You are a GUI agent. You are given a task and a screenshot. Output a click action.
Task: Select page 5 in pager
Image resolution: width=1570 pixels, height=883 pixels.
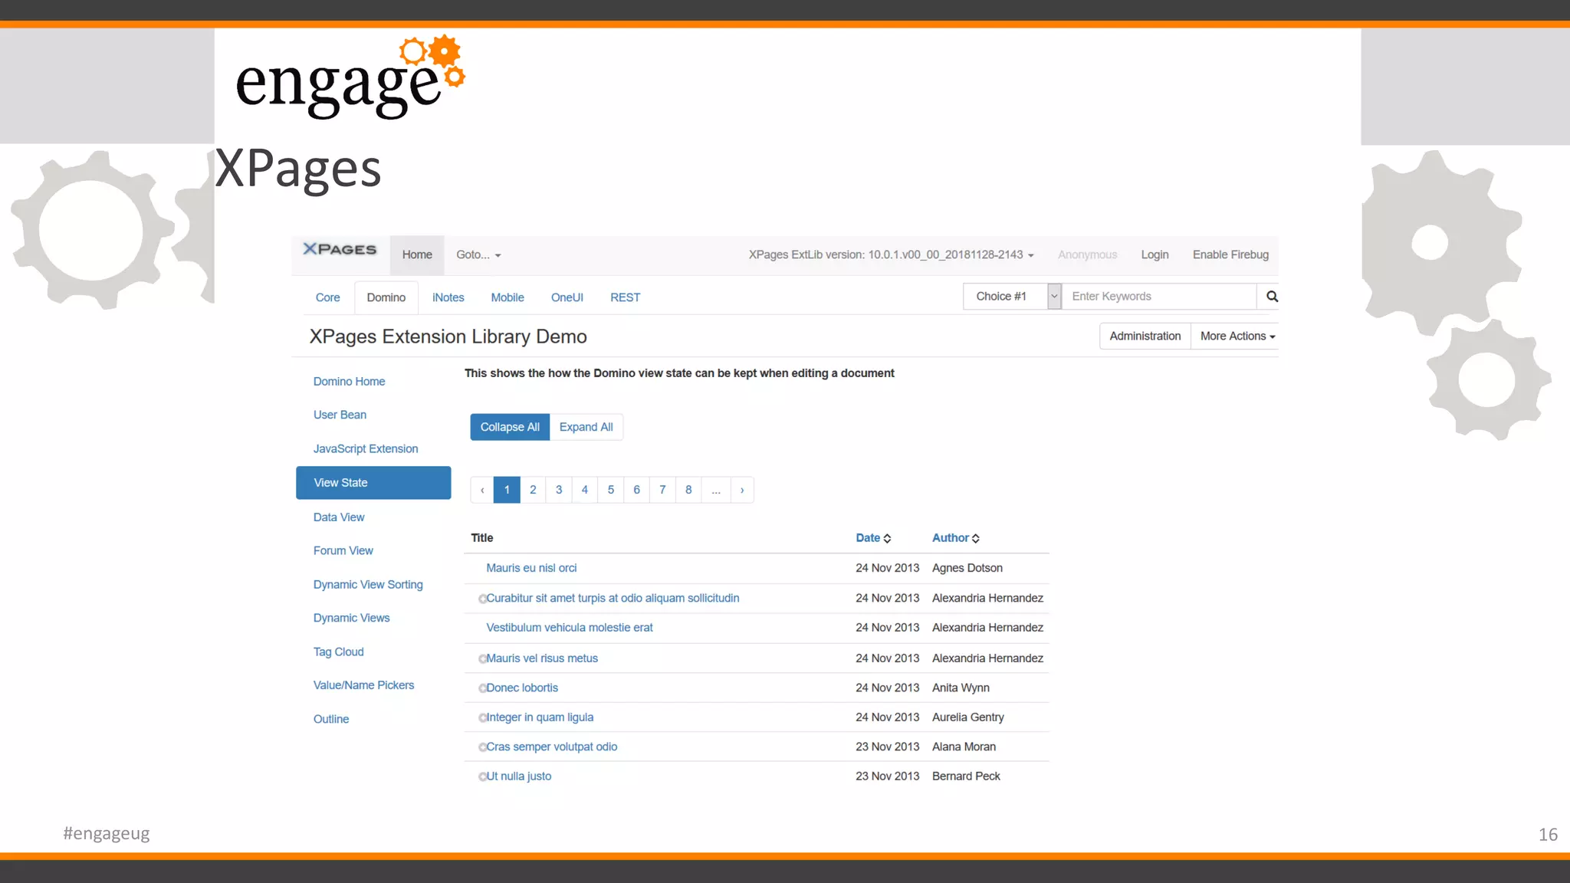611,490
